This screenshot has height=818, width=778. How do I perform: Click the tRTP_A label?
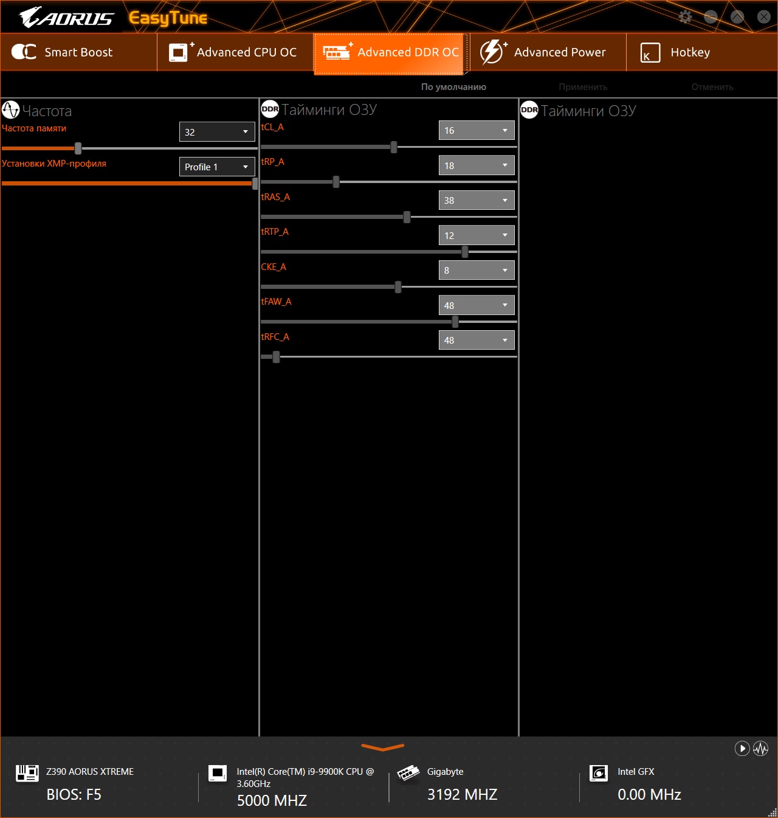pos(275,232)
